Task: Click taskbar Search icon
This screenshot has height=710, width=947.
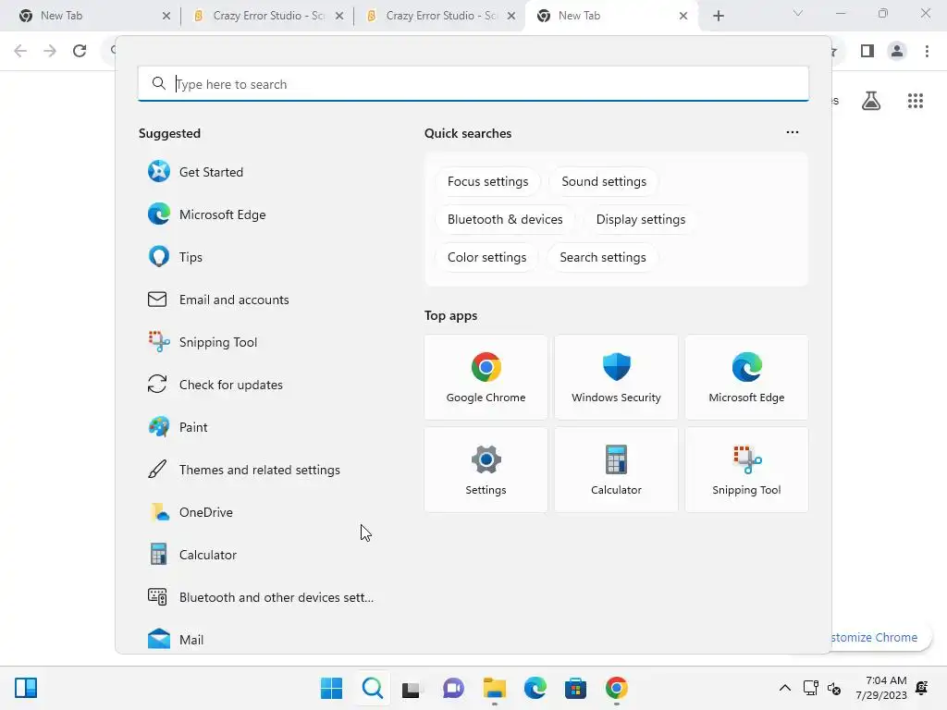Action: coord(373,688)
